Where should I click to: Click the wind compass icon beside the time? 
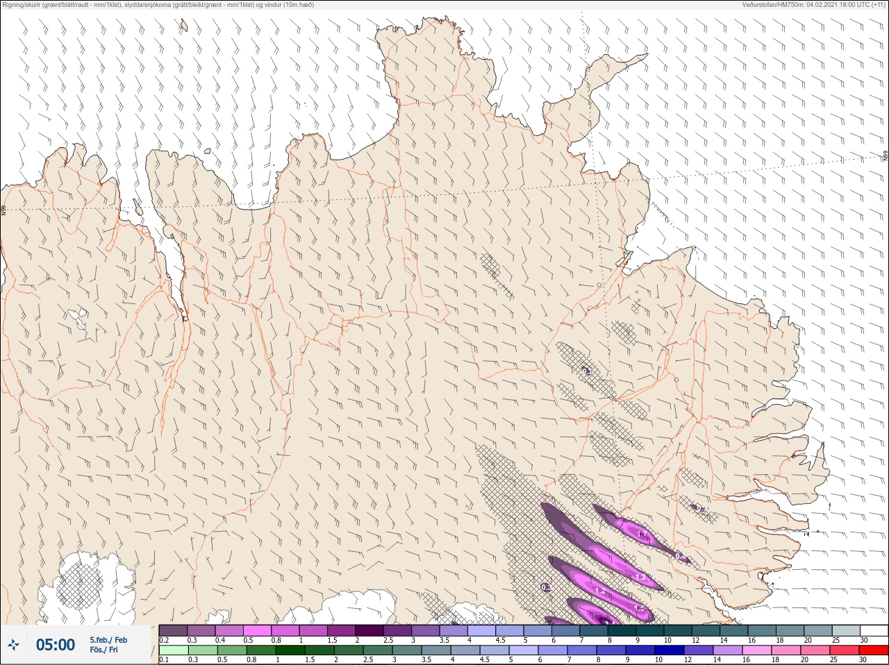(x=14, y=645)
